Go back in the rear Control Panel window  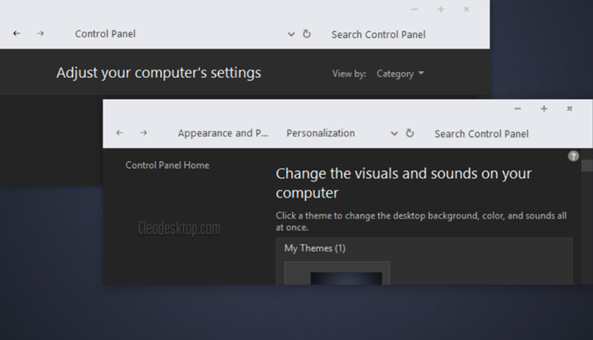pos(17,34)
